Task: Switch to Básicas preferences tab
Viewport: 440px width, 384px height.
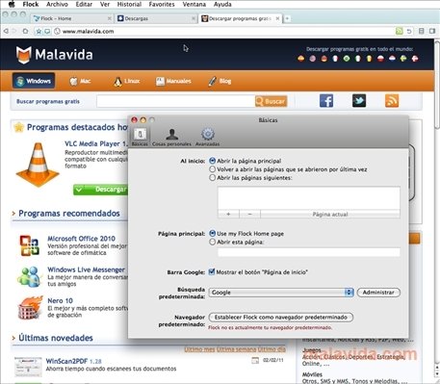Action: [x=140, y=137]
